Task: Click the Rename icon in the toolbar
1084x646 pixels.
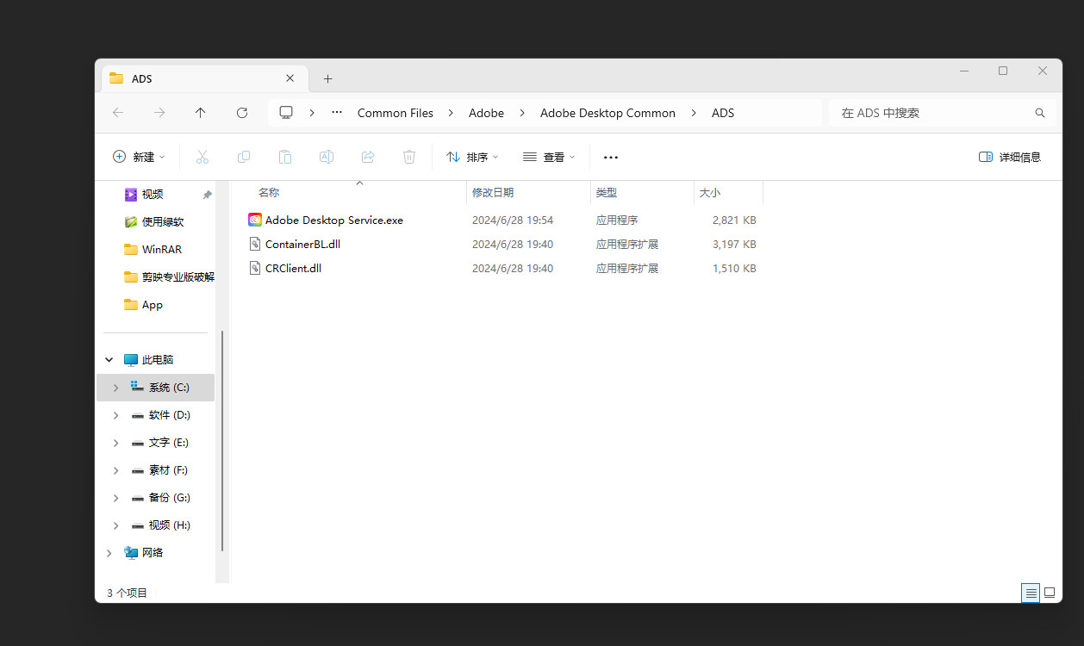Action: click(x=327, y=157)
